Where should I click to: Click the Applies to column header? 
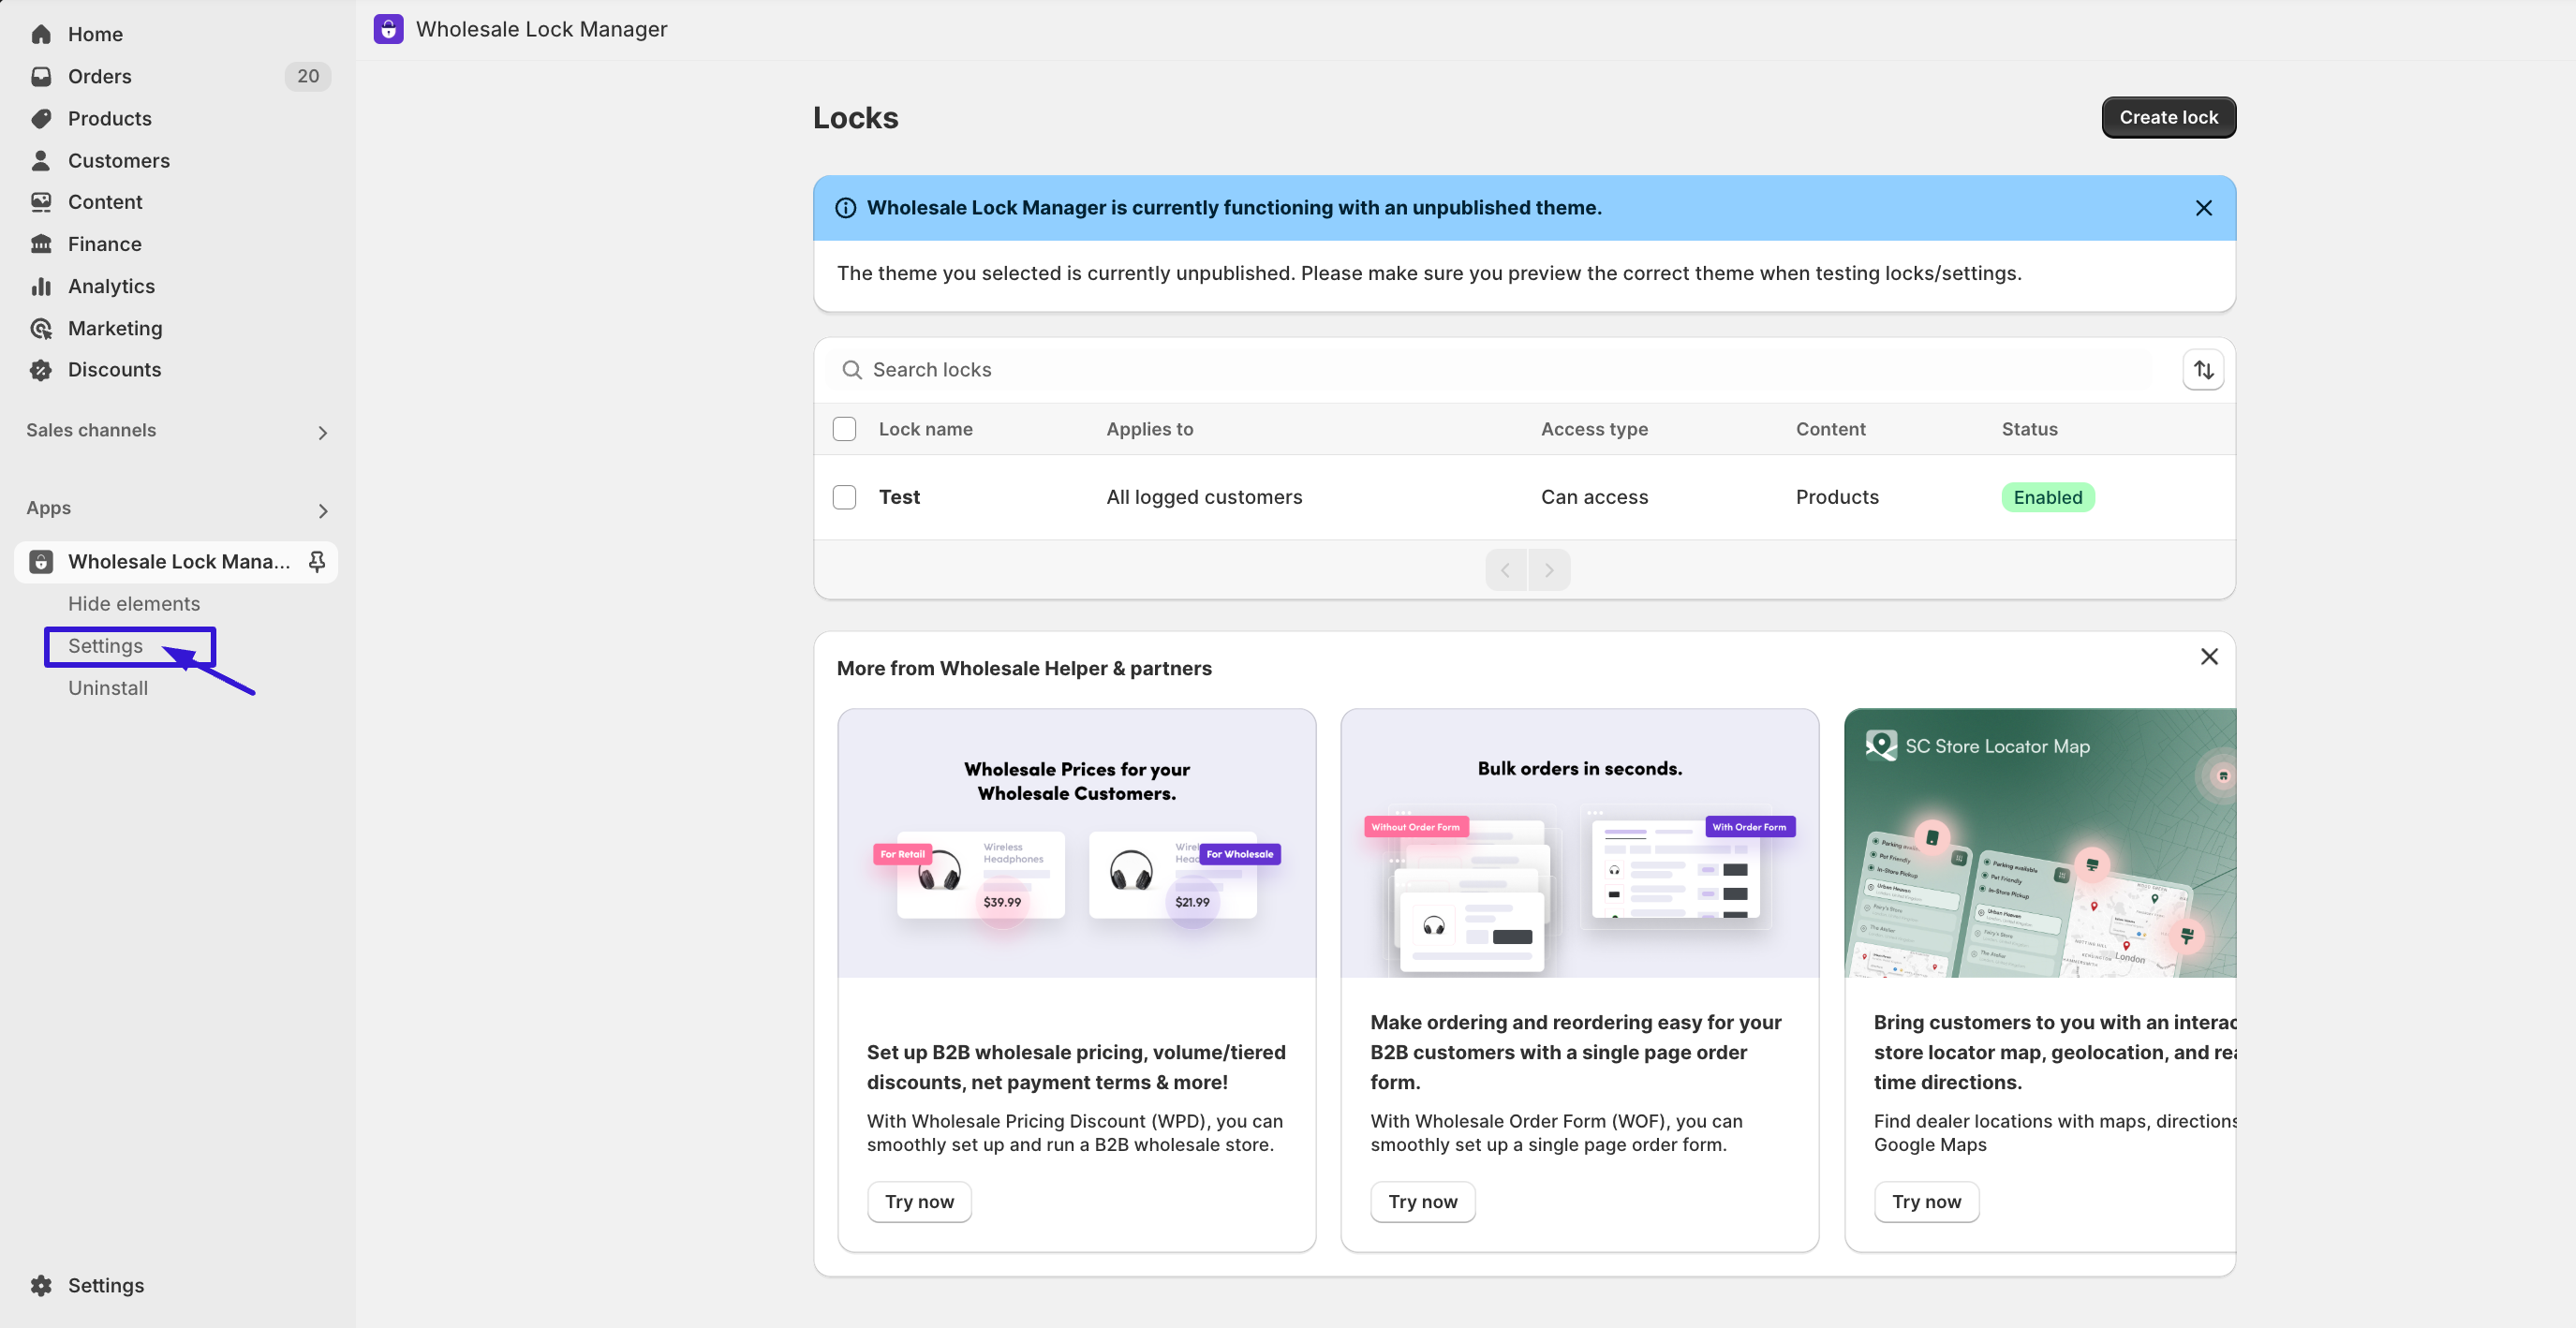coord(1150,429)
